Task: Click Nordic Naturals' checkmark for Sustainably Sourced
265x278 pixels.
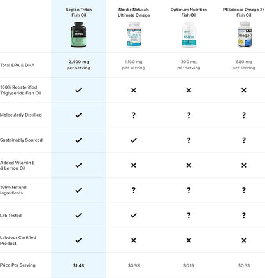Action: coord(134,140)
